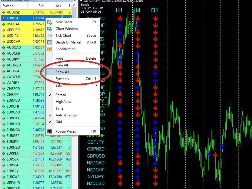Open Chart Window using its menu icon

(50, 29)
